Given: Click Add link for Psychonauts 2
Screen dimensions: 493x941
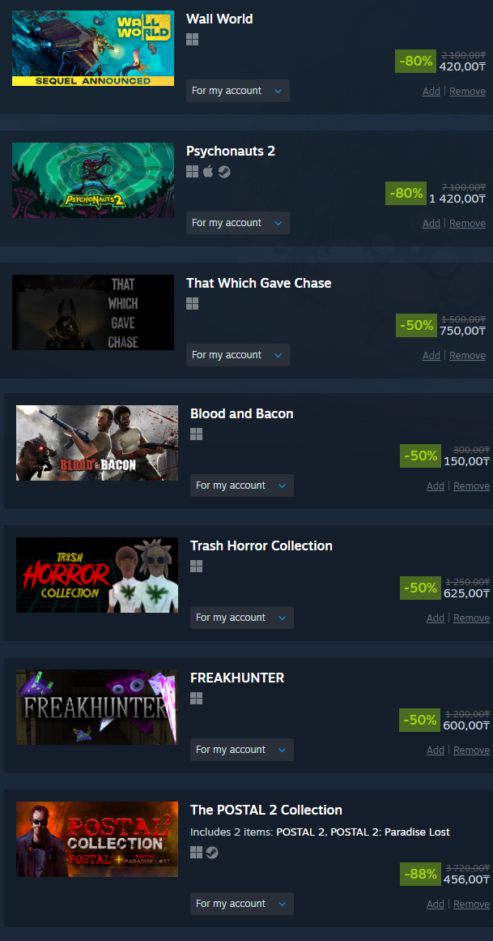Looking at the screenshot, I should point(431,223).
